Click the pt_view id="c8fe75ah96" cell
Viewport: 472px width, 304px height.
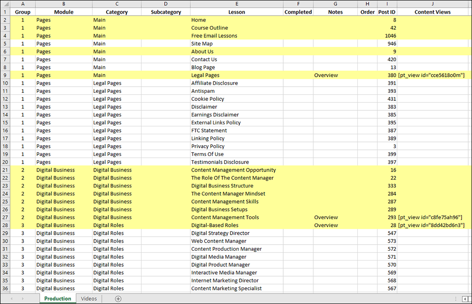[x=432, y=217]
